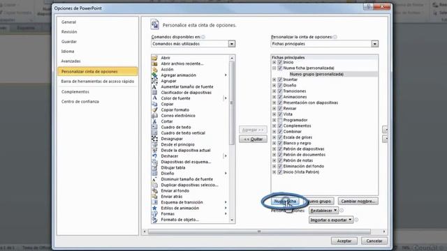Select the Formas command icon
The height and width of the screenshot is (251, 447).
click(x=154, y=214)
